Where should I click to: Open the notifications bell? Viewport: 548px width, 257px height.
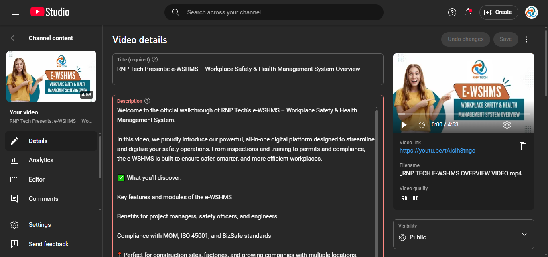pos(468,12)
